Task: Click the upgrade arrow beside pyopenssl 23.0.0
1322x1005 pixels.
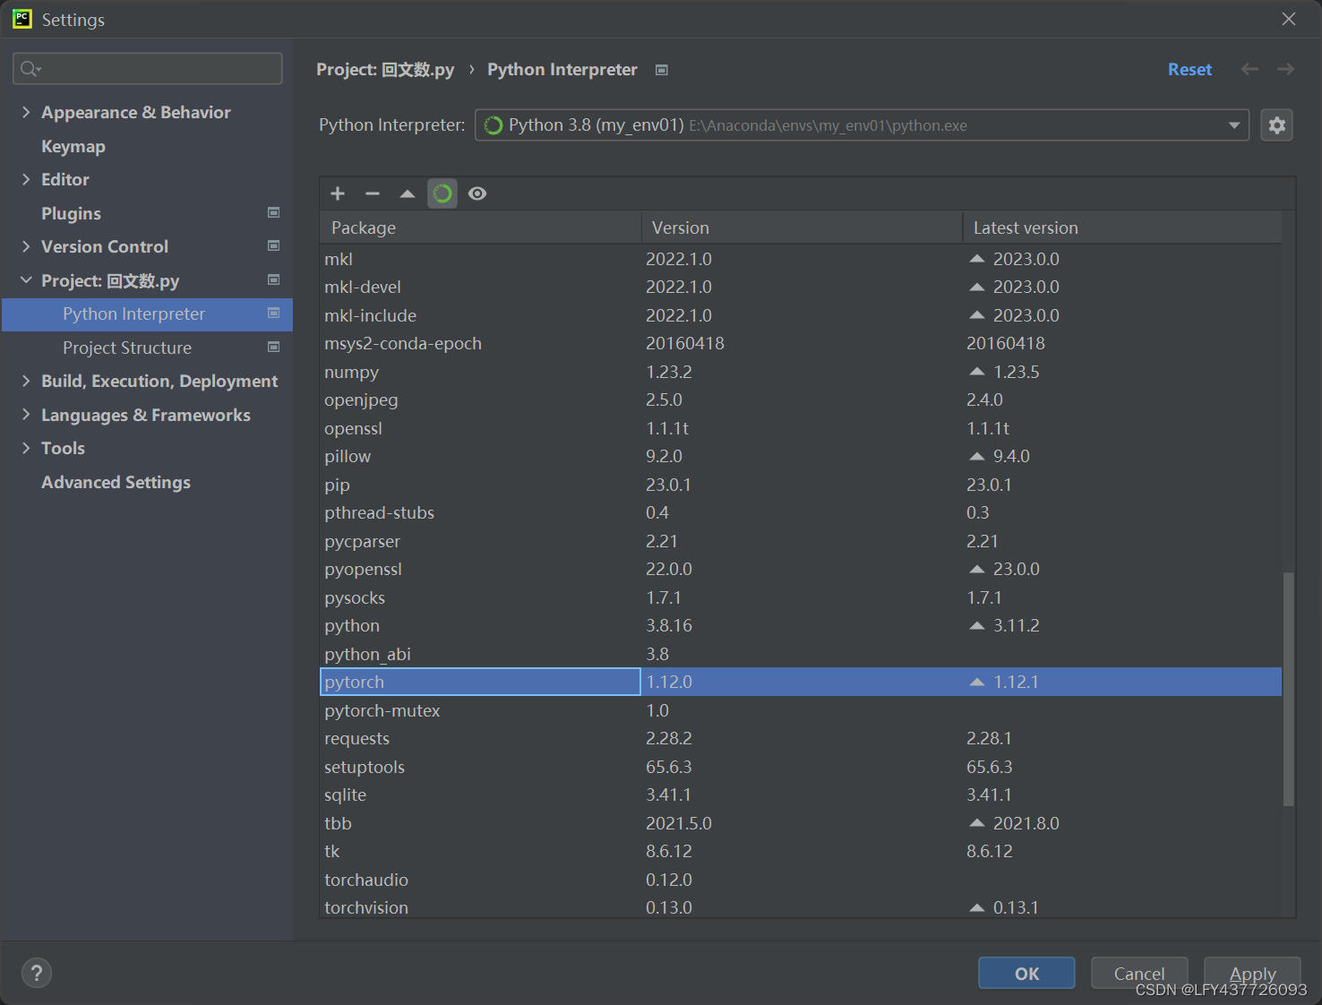Action: pos(977,569)
